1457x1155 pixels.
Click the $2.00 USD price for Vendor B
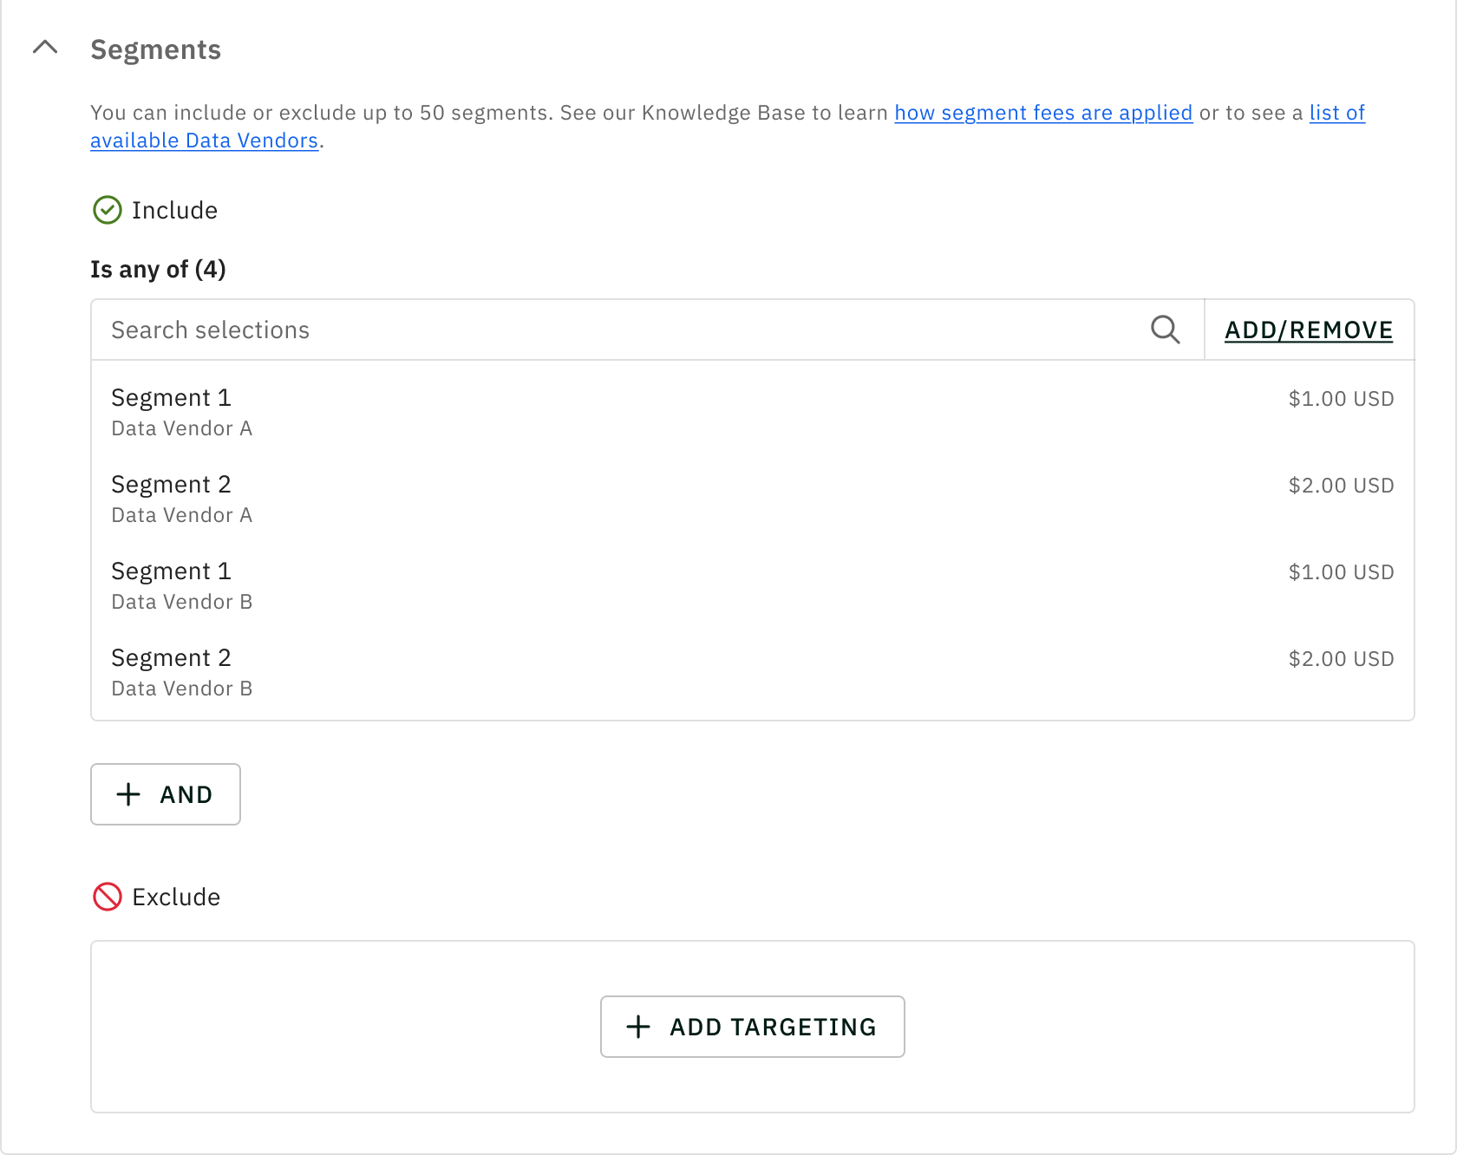pos(1341,659)
